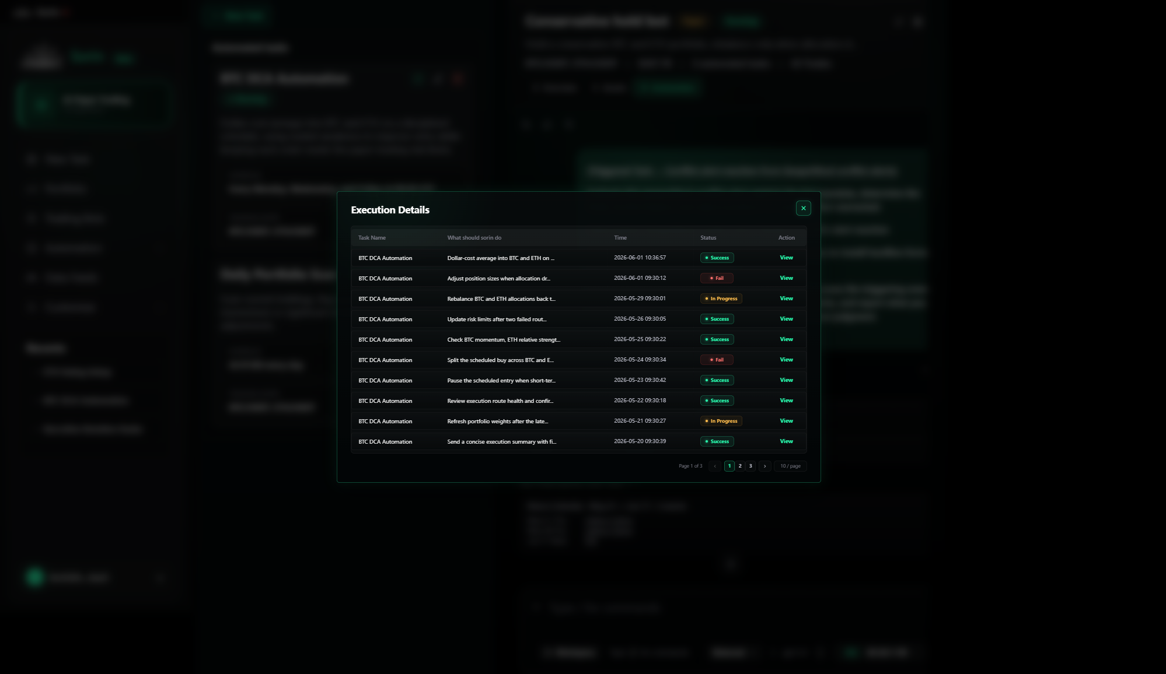Go to the next page arrow
The height and width of the screenshot is (674, 1166).
(x=764, y=466)
